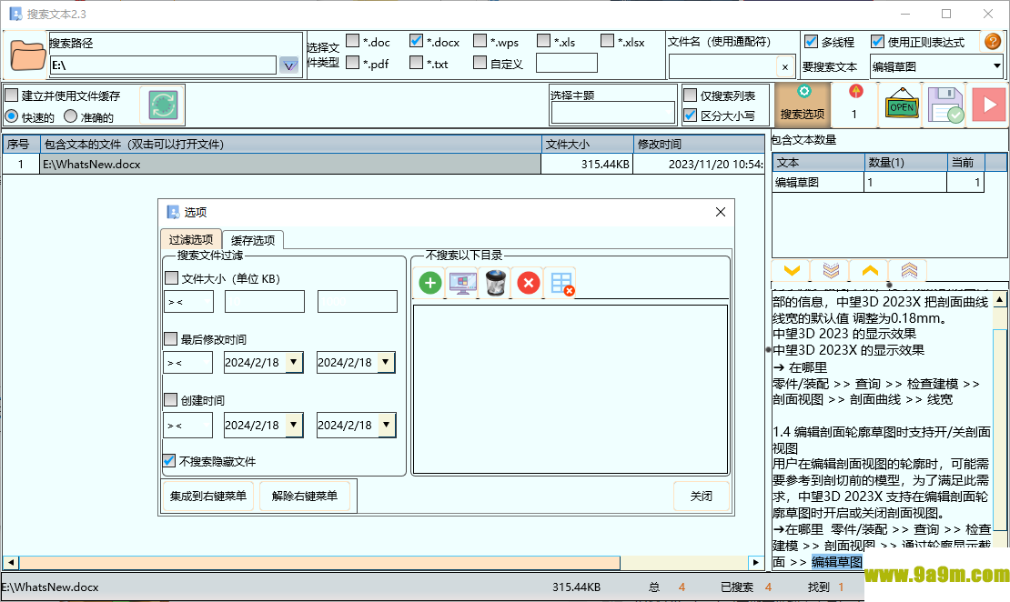Toggle 不搜索隐藏文件 checkbox

(168, 461)
